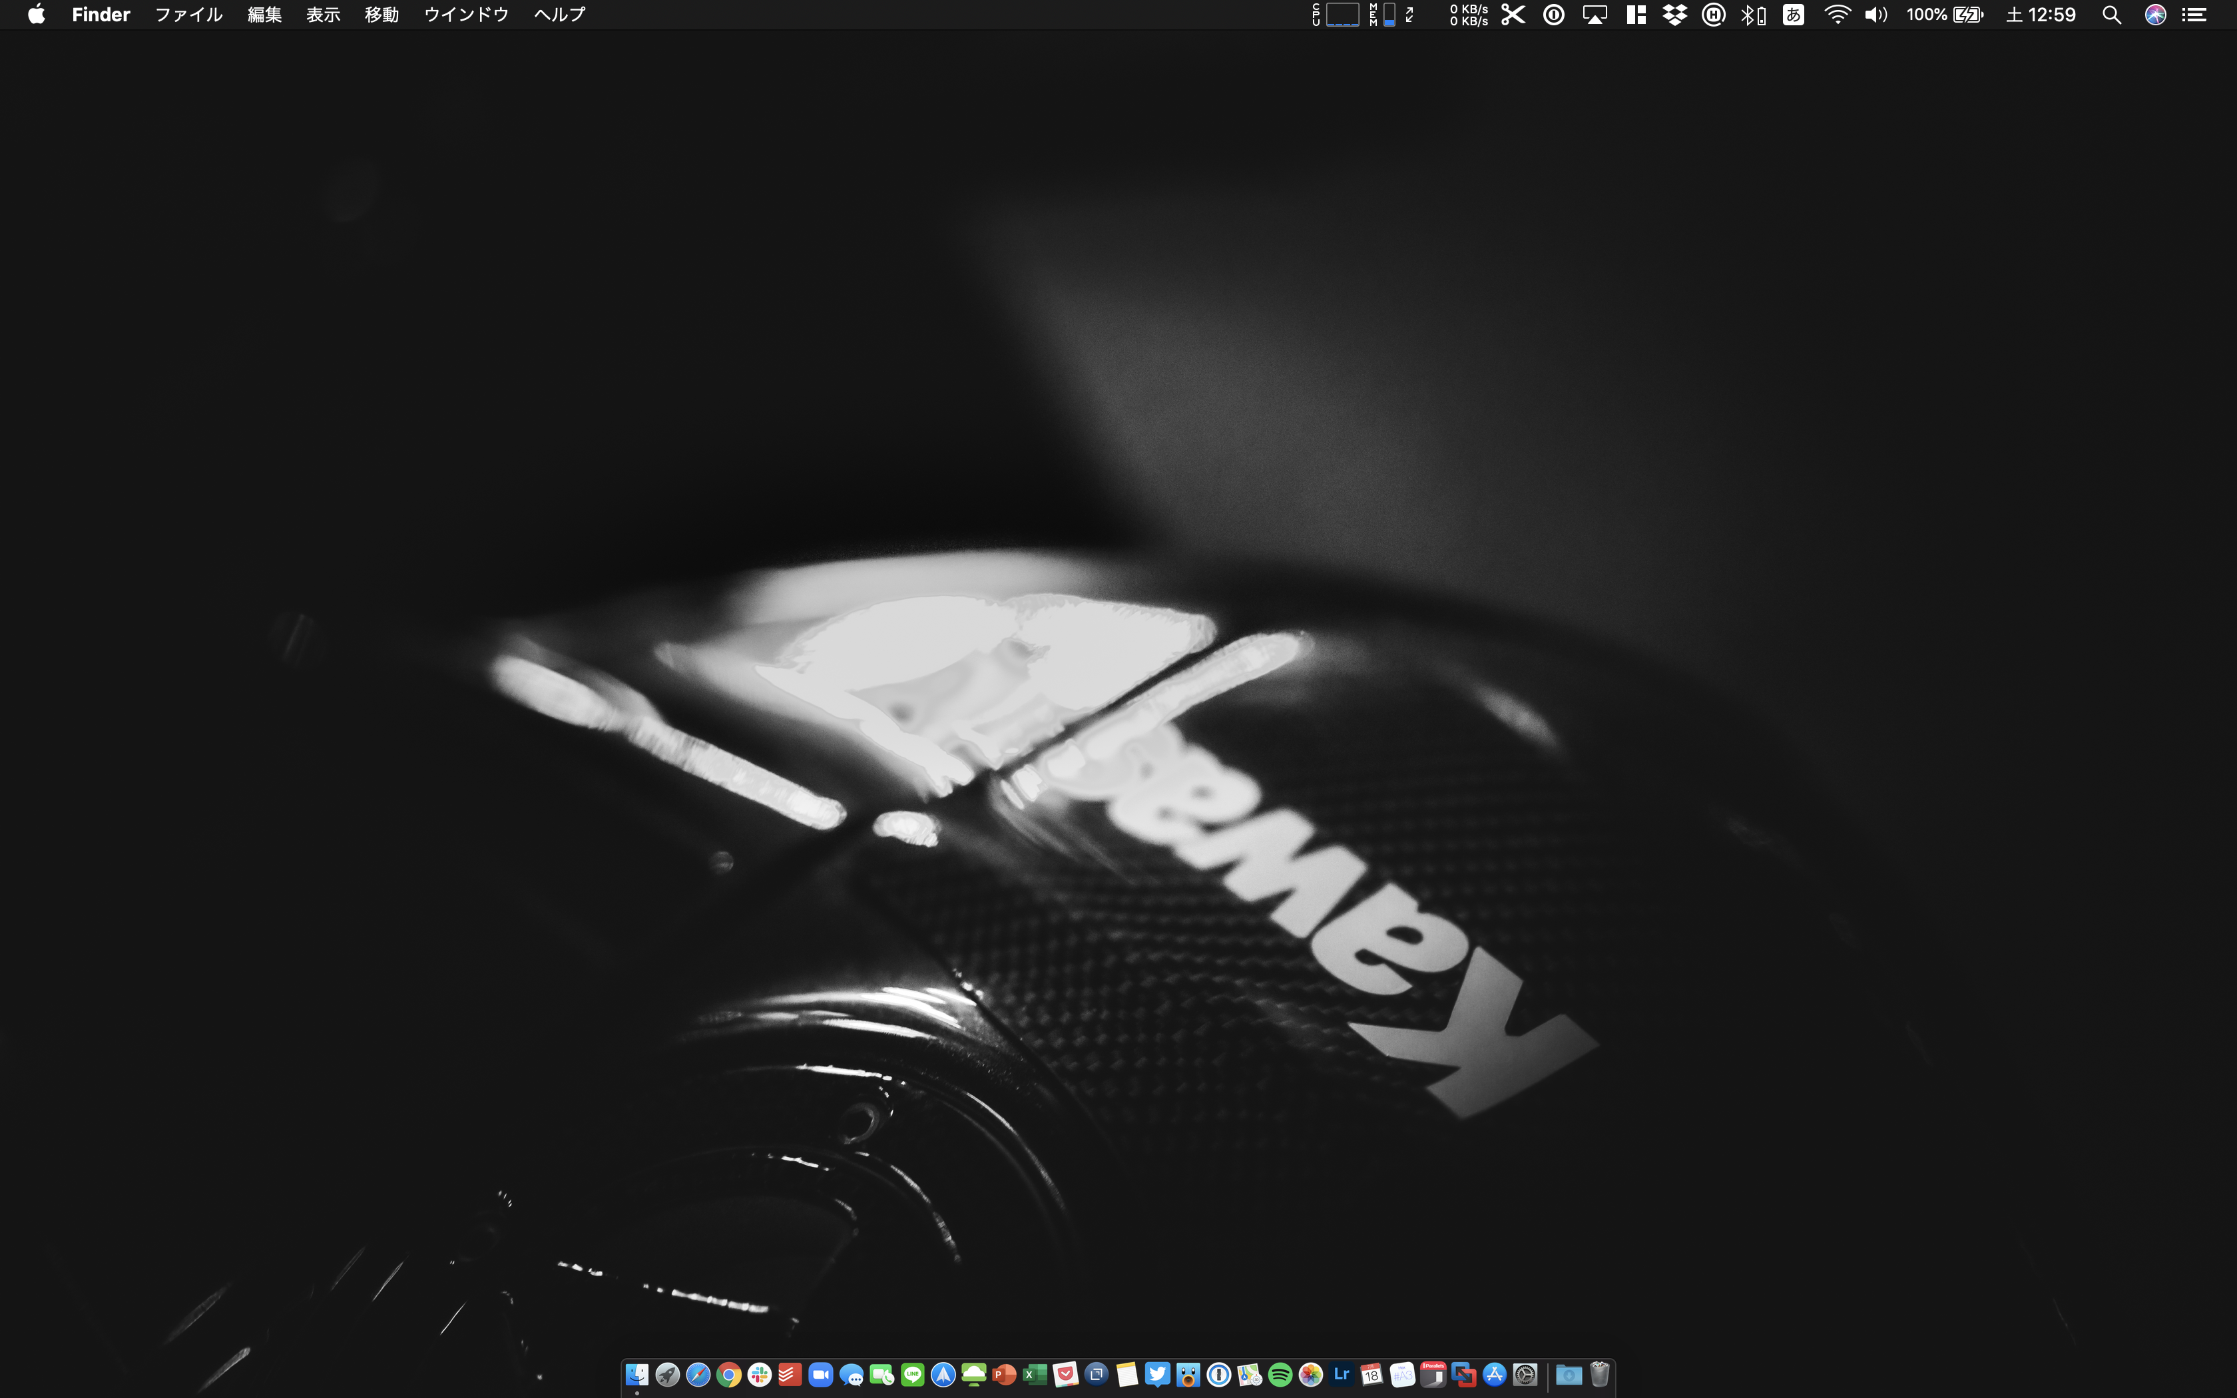Viewport: 2237px width, 1398px height.
Task: Open 1Password in the Dock
Action: (1218, 1375)
